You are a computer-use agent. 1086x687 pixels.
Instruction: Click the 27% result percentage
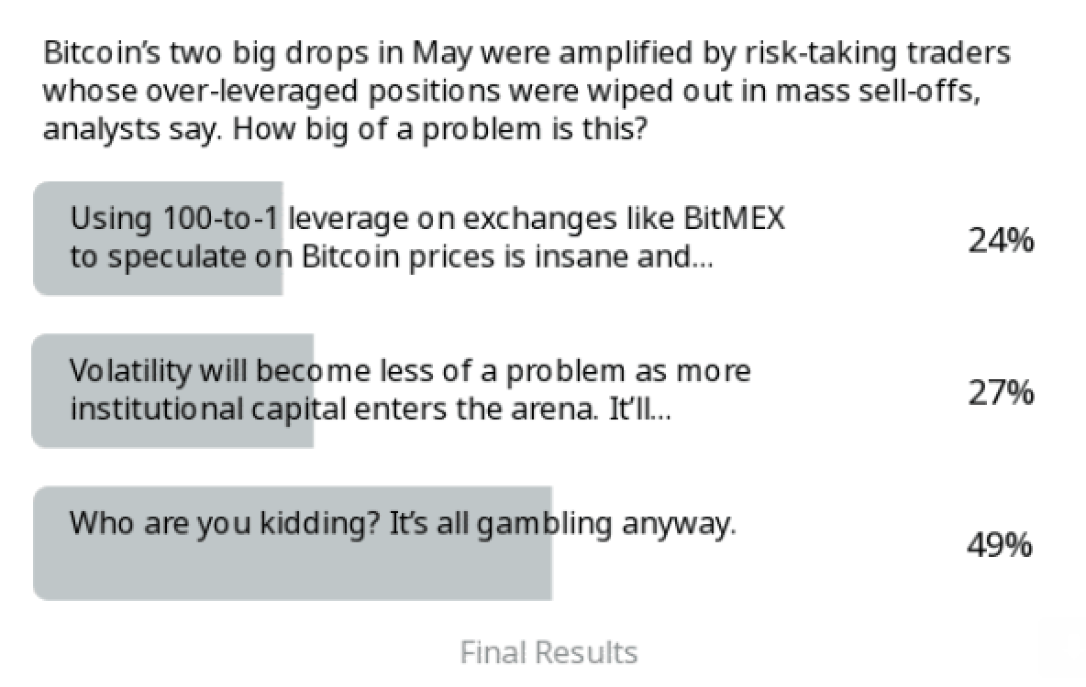coord(1000,393)
